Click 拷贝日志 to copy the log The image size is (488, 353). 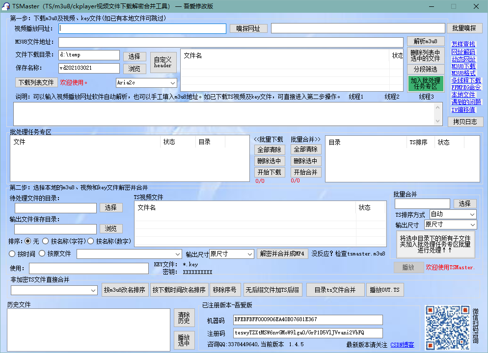[x=464, y=122]
